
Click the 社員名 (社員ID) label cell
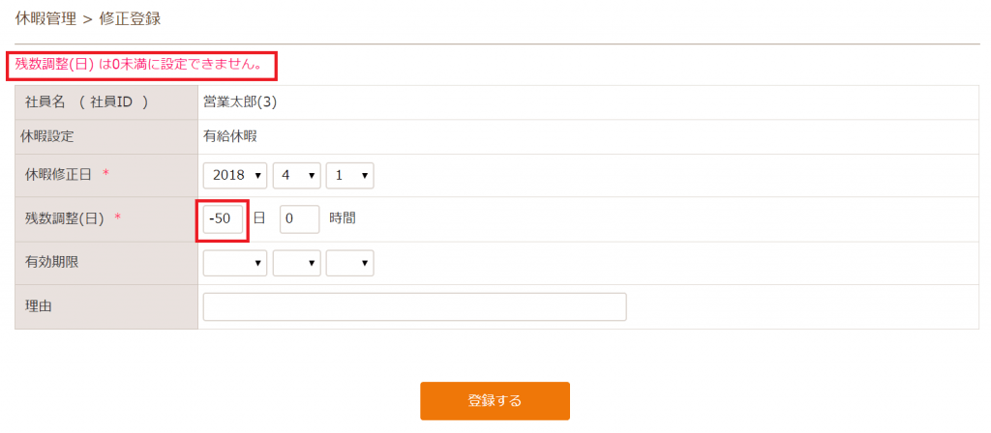point(106,102)
